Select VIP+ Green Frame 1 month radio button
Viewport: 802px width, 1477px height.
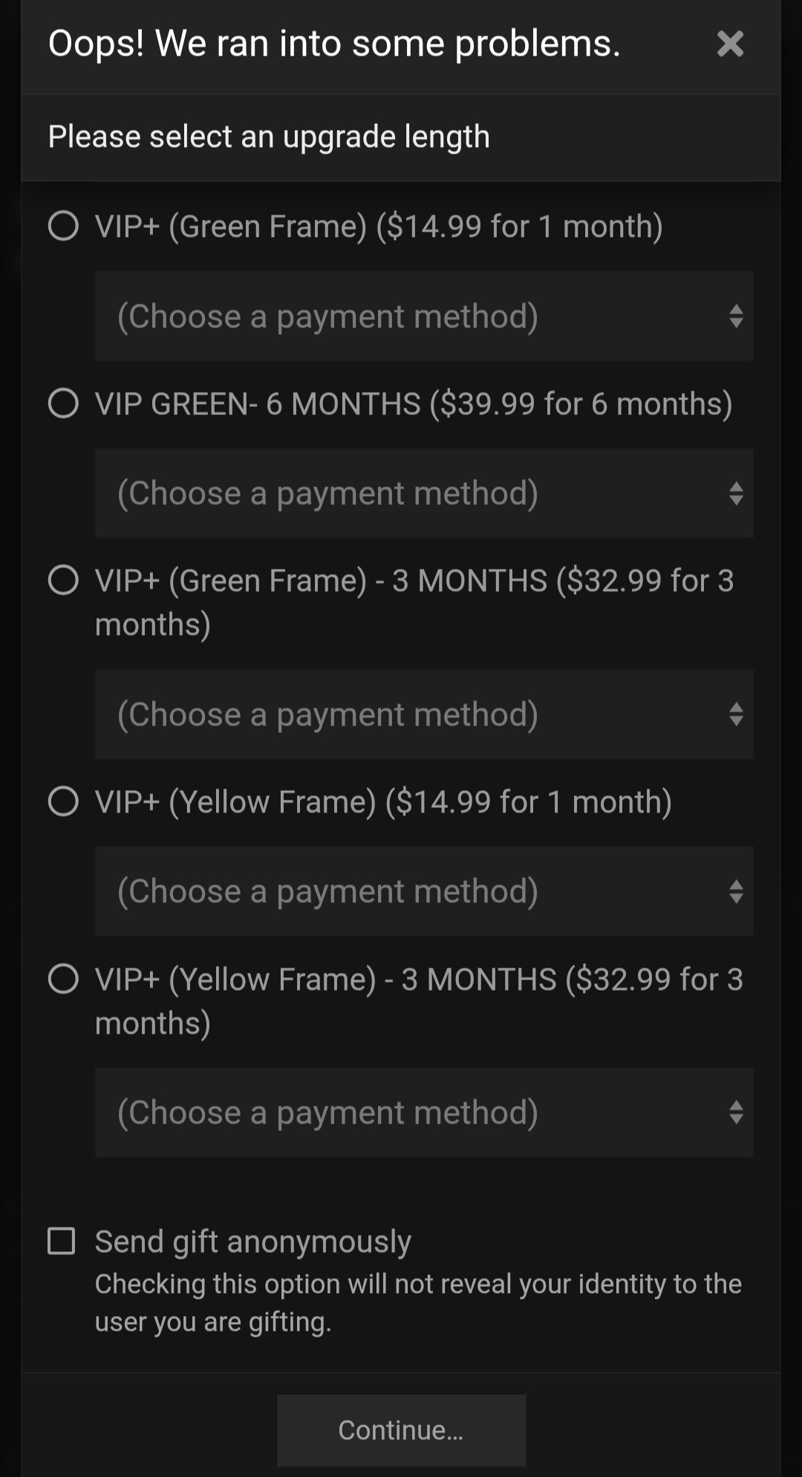click(63, 226)
